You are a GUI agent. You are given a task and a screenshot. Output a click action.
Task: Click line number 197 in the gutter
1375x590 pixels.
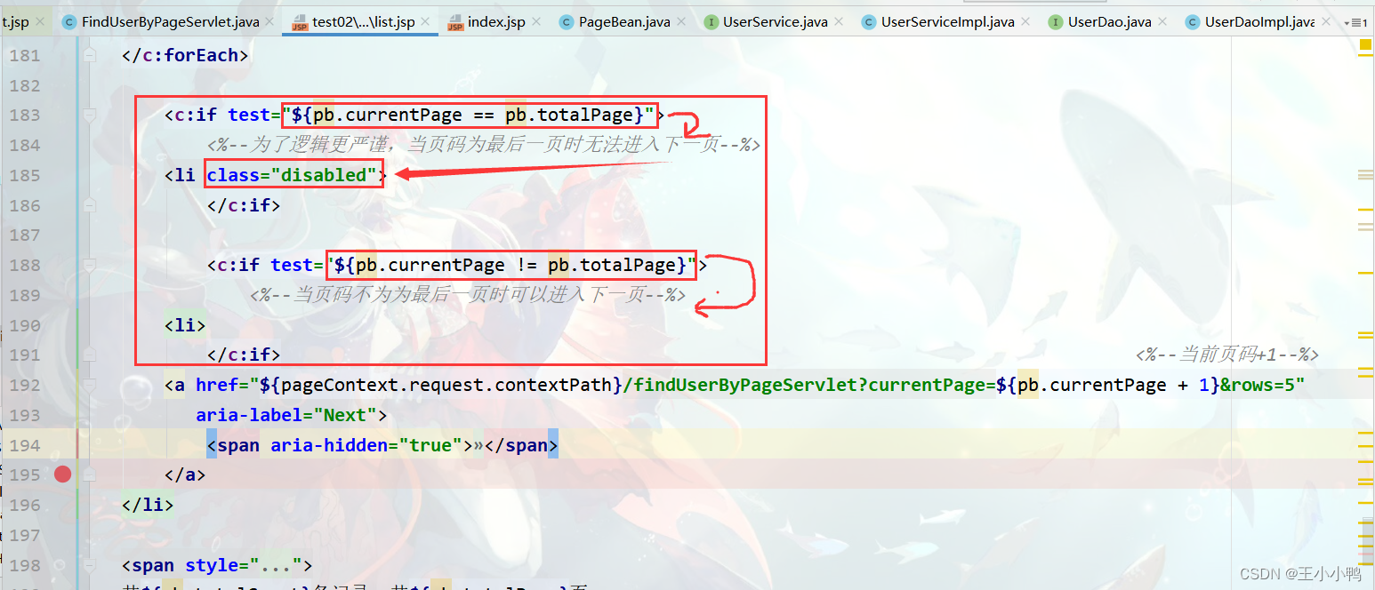(25, 535)
